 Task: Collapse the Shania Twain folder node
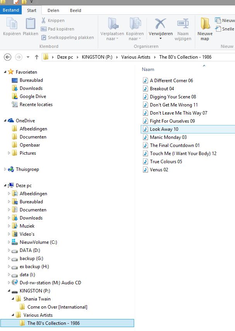pos(13,299)
